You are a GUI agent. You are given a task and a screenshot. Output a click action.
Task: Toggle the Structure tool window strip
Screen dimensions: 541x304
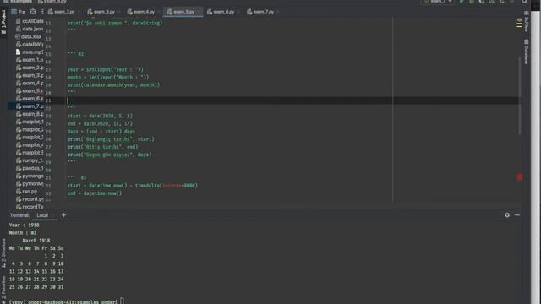[3, 253]
